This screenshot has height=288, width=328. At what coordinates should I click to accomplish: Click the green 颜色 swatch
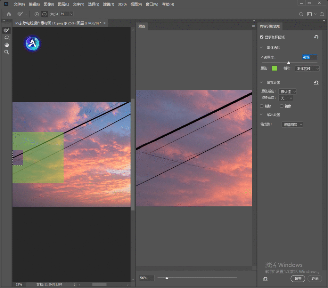274,68
